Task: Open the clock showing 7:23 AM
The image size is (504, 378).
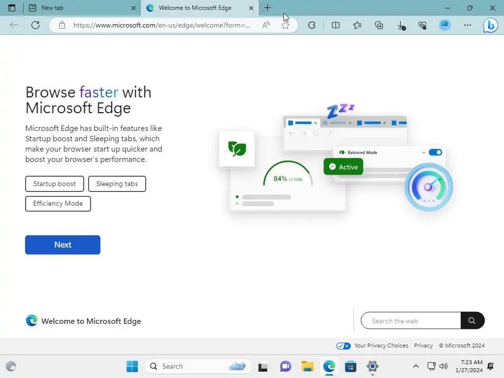Action: [x=469, y=366]
